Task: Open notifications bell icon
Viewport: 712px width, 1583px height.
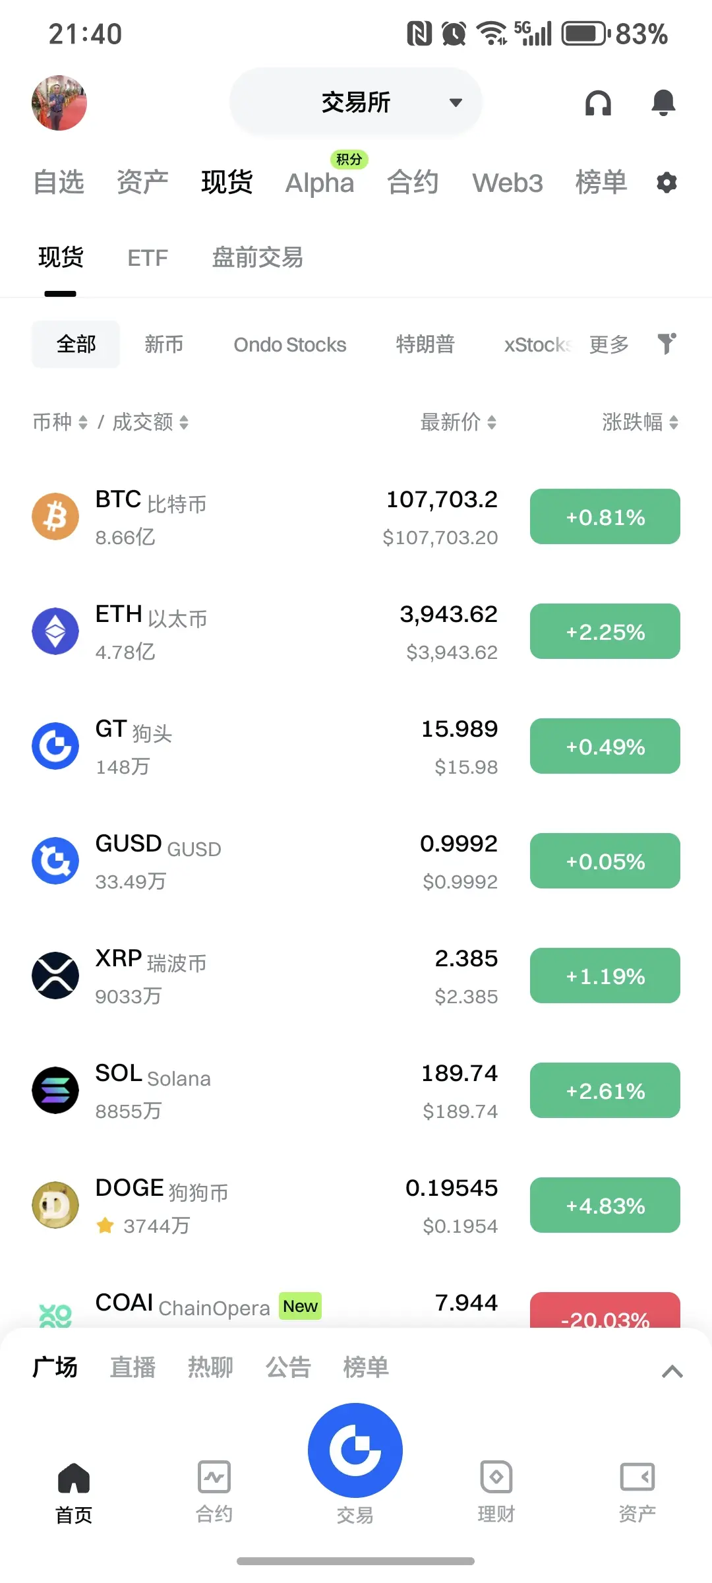Action: [663, 103]
